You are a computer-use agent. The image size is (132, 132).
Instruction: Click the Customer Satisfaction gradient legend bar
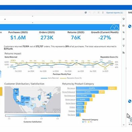[33, 115]
